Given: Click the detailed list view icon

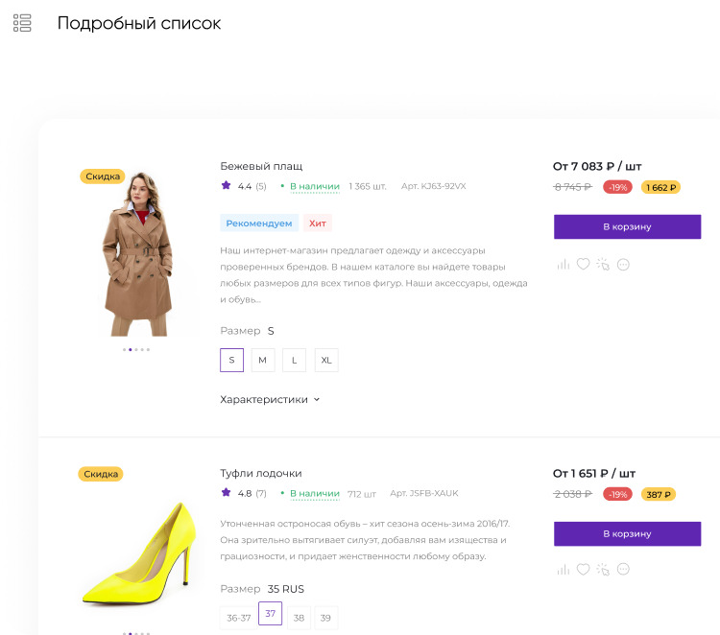Looking at the screenshot, I should pyautogui.click(x=22, y=23).
